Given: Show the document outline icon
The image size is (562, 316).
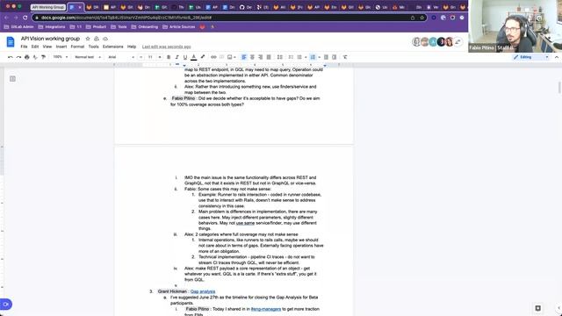Looking at the screenshot, I should (x=12, y=79).
